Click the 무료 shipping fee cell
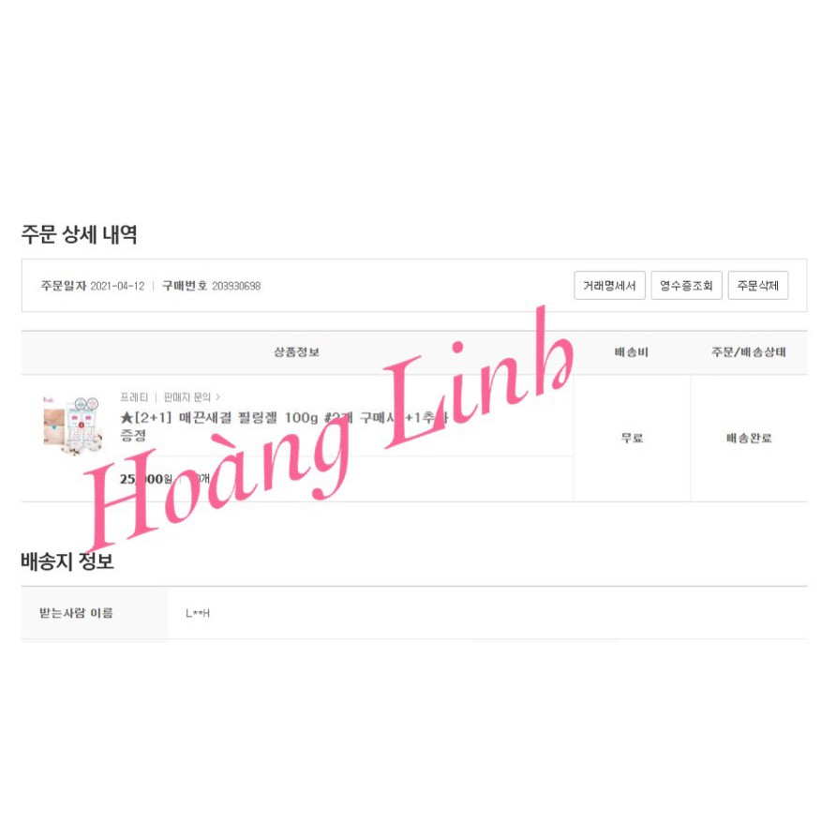 pos(632,439)
